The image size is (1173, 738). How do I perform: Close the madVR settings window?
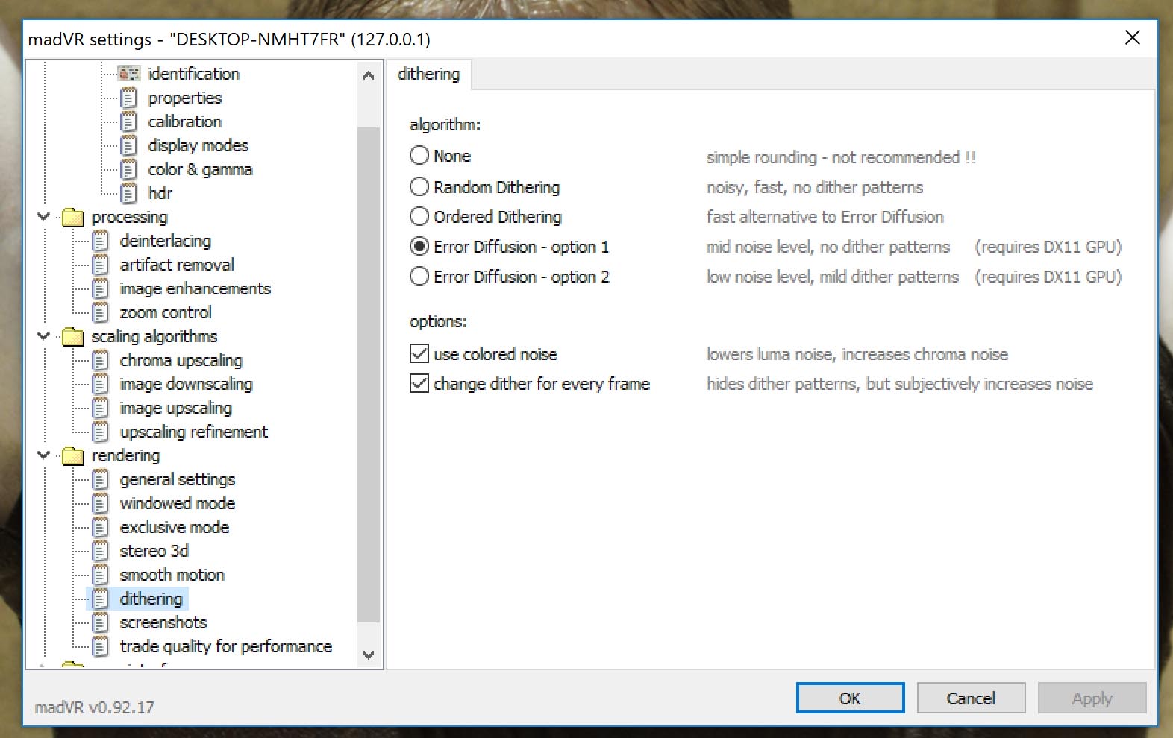click(x=1132, y=38)
